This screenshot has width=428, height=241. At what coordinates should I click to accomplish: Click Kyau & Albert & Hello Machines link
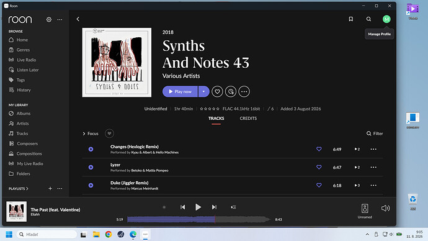(155, 152)
